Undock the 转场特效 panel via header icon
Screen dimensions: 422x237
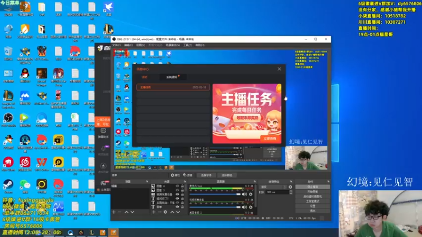pyautogui.click(x=291, y=181)
